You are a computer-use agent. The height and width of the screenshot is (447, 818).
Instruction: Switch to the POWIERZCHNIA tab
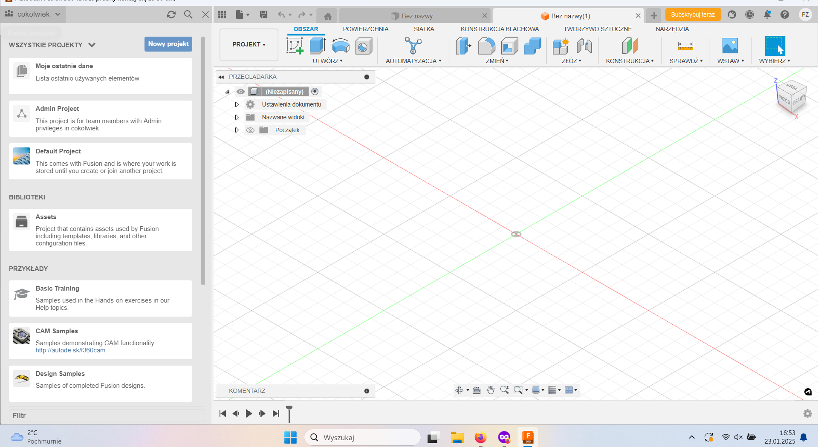tap(365, 29)
